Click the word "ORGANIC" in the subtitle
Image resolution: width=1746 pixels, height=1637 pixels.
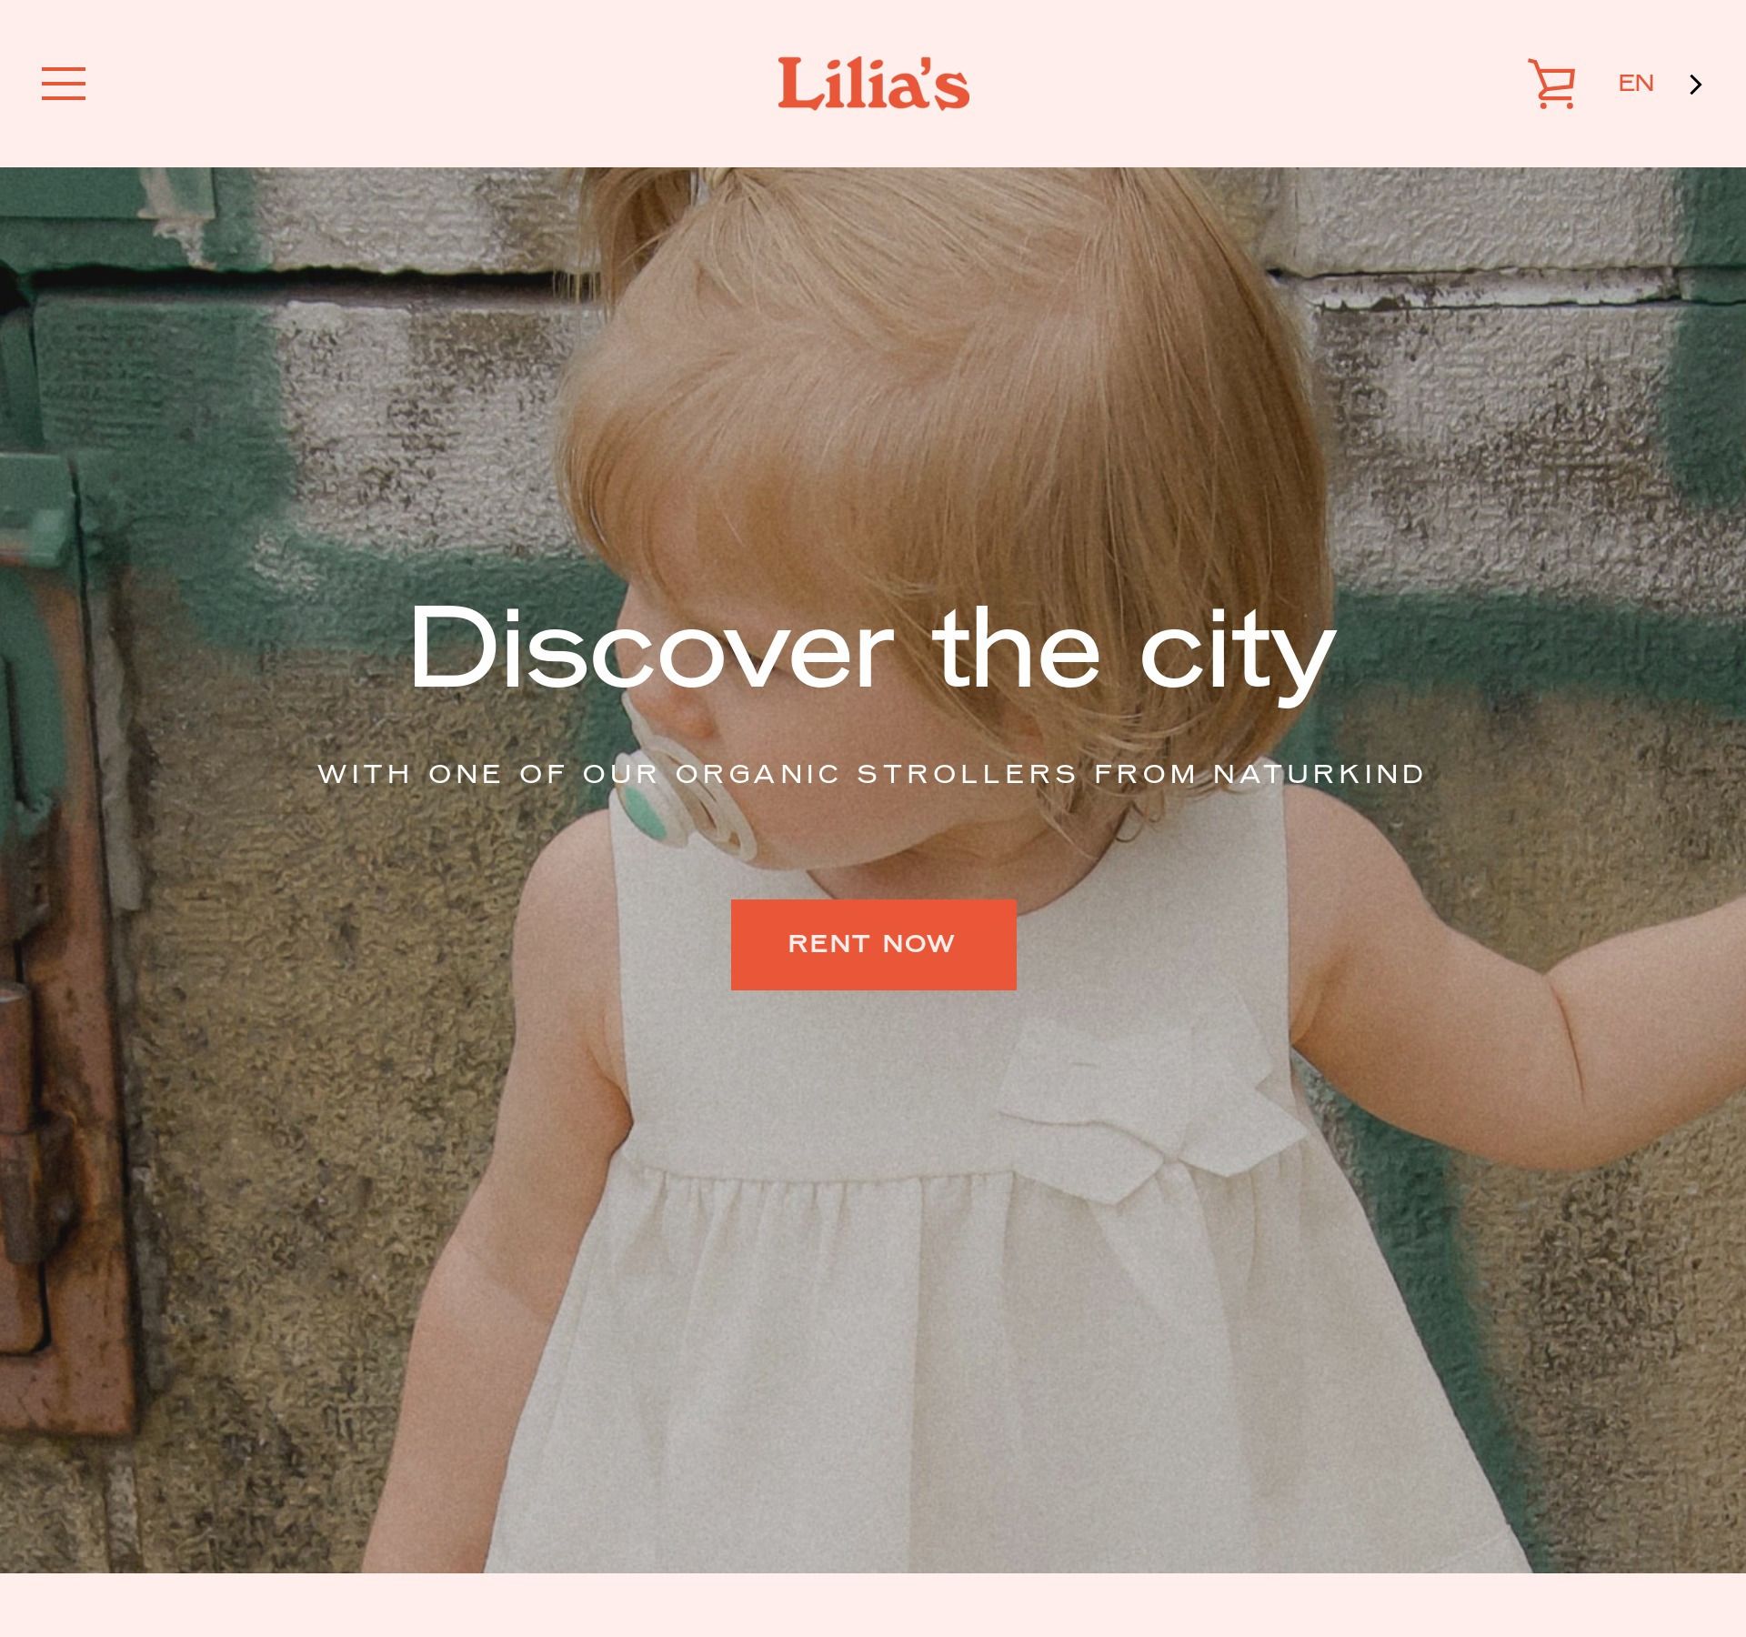pos(758,774)
